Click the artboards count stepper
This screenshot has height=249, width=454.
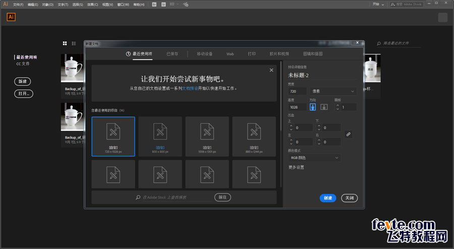[337, 107]
